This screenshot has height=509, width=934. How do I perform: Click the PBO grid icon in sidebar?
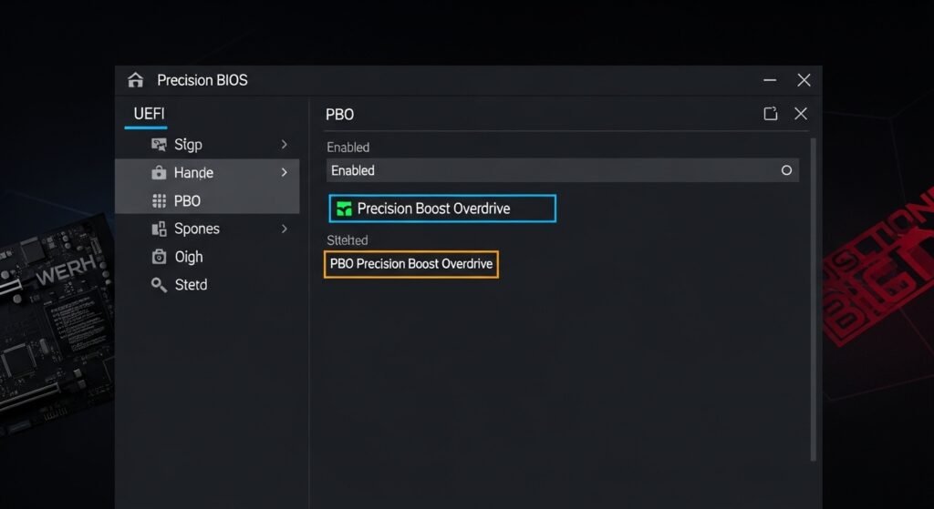(158, 201)
